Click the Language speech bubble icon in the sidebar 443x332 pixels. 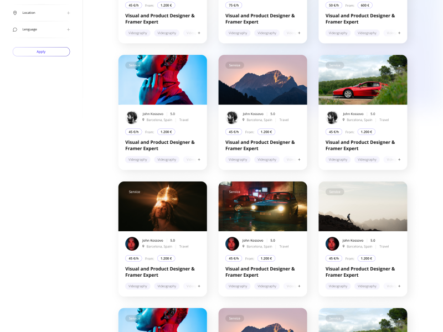click(15, 29)
